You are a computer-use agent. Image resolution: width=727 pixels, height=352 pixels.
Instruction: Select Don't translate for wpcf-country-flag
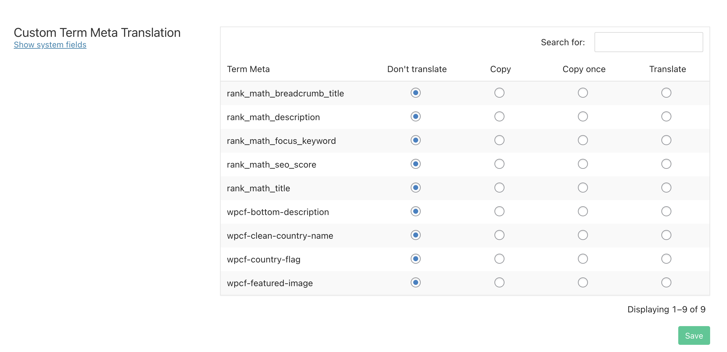pos(416,259)
